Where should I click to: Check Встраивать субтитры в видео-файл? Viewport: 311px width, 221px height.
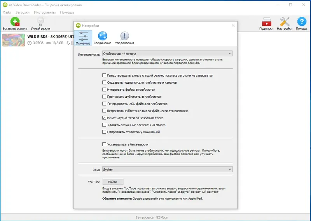(x=104, y=111)
